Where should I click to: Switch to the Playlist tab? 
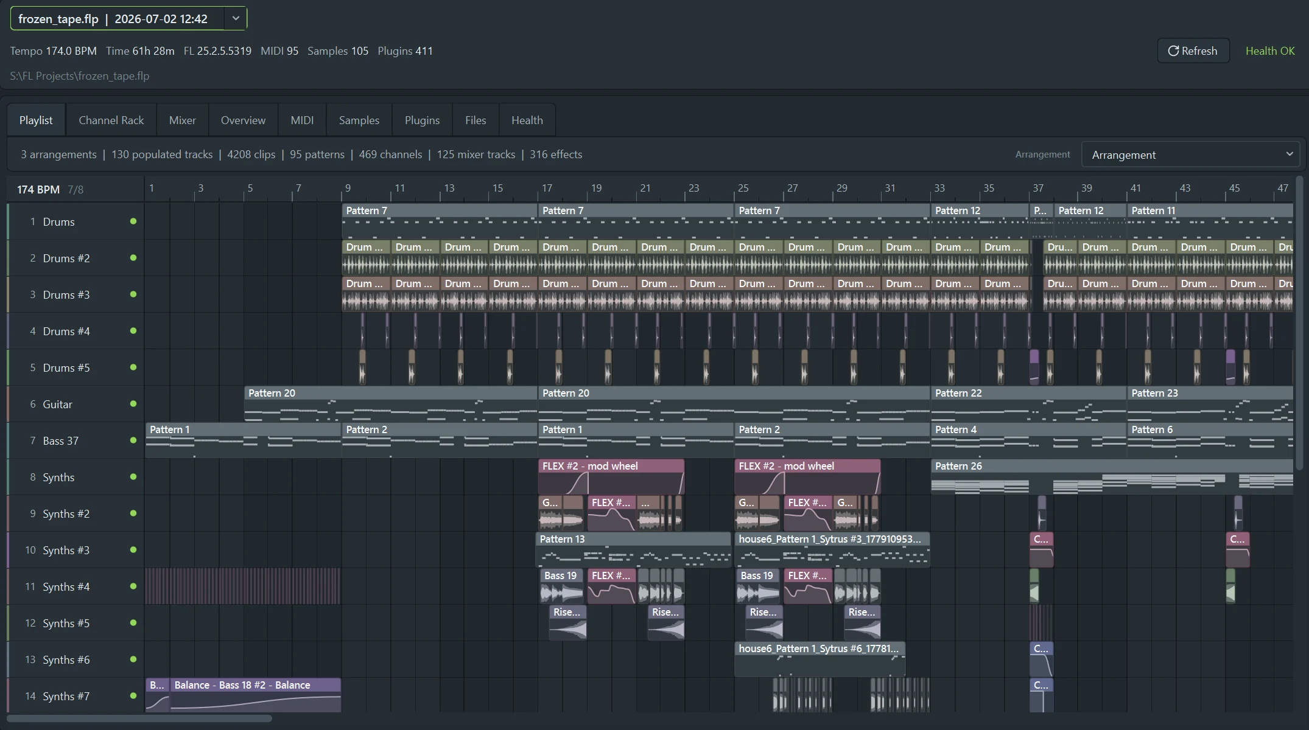click(36, 120)
